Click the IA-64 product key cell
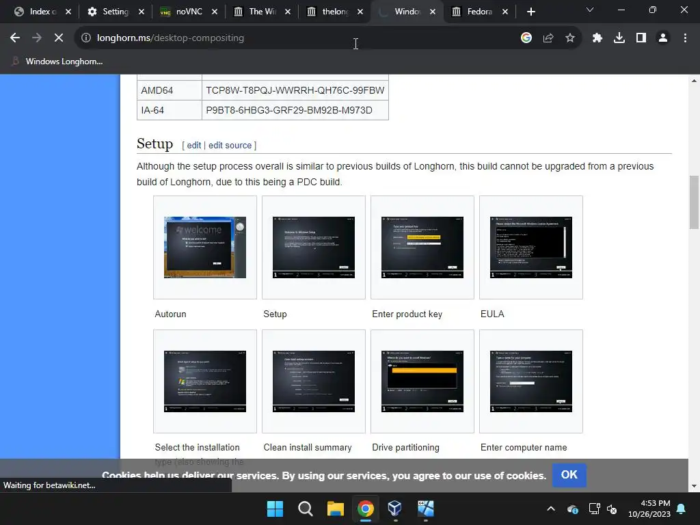Viewport: 700px width, 525px height. pyautogui.click(x=295, y=110)
